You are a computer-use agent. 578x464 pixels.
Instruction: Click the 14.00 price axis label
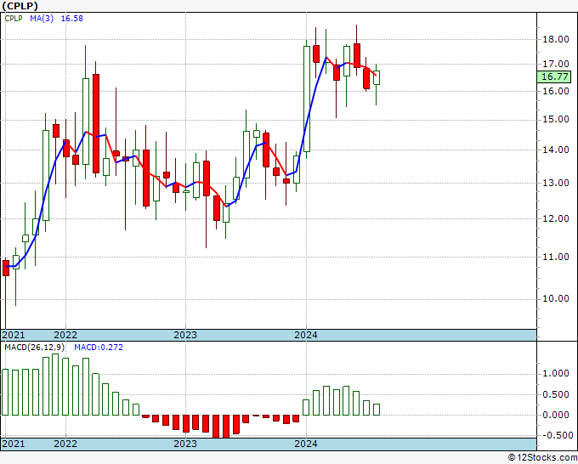tap(556, 150)
